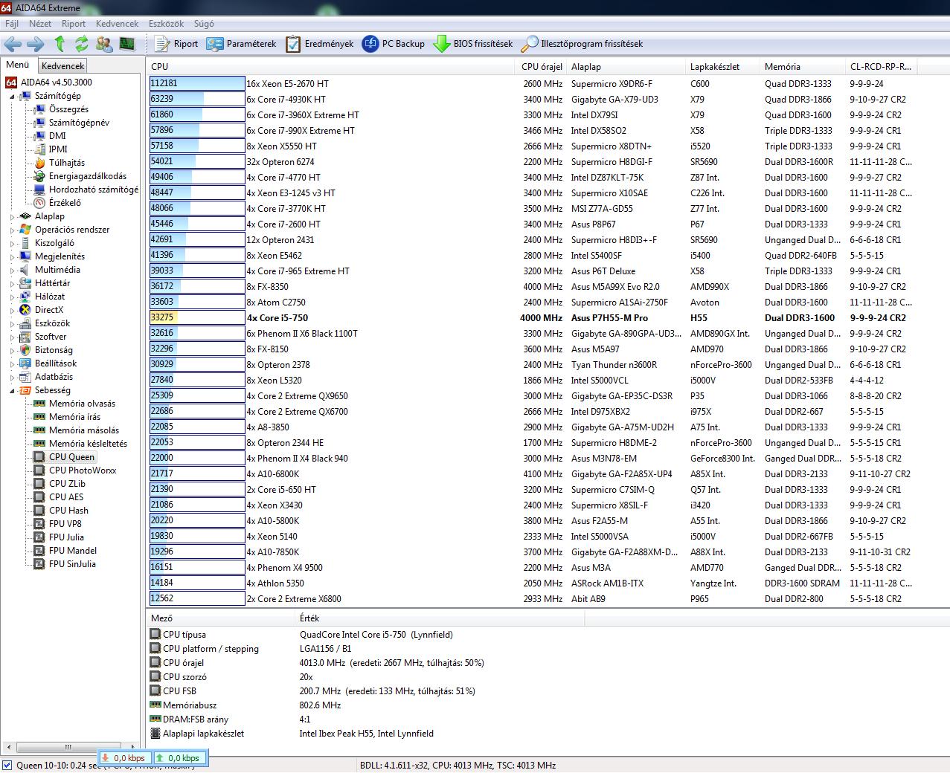Screen dimensions: 950x773
Task: Open the Riport menu
Action: [x=74, y=24]
